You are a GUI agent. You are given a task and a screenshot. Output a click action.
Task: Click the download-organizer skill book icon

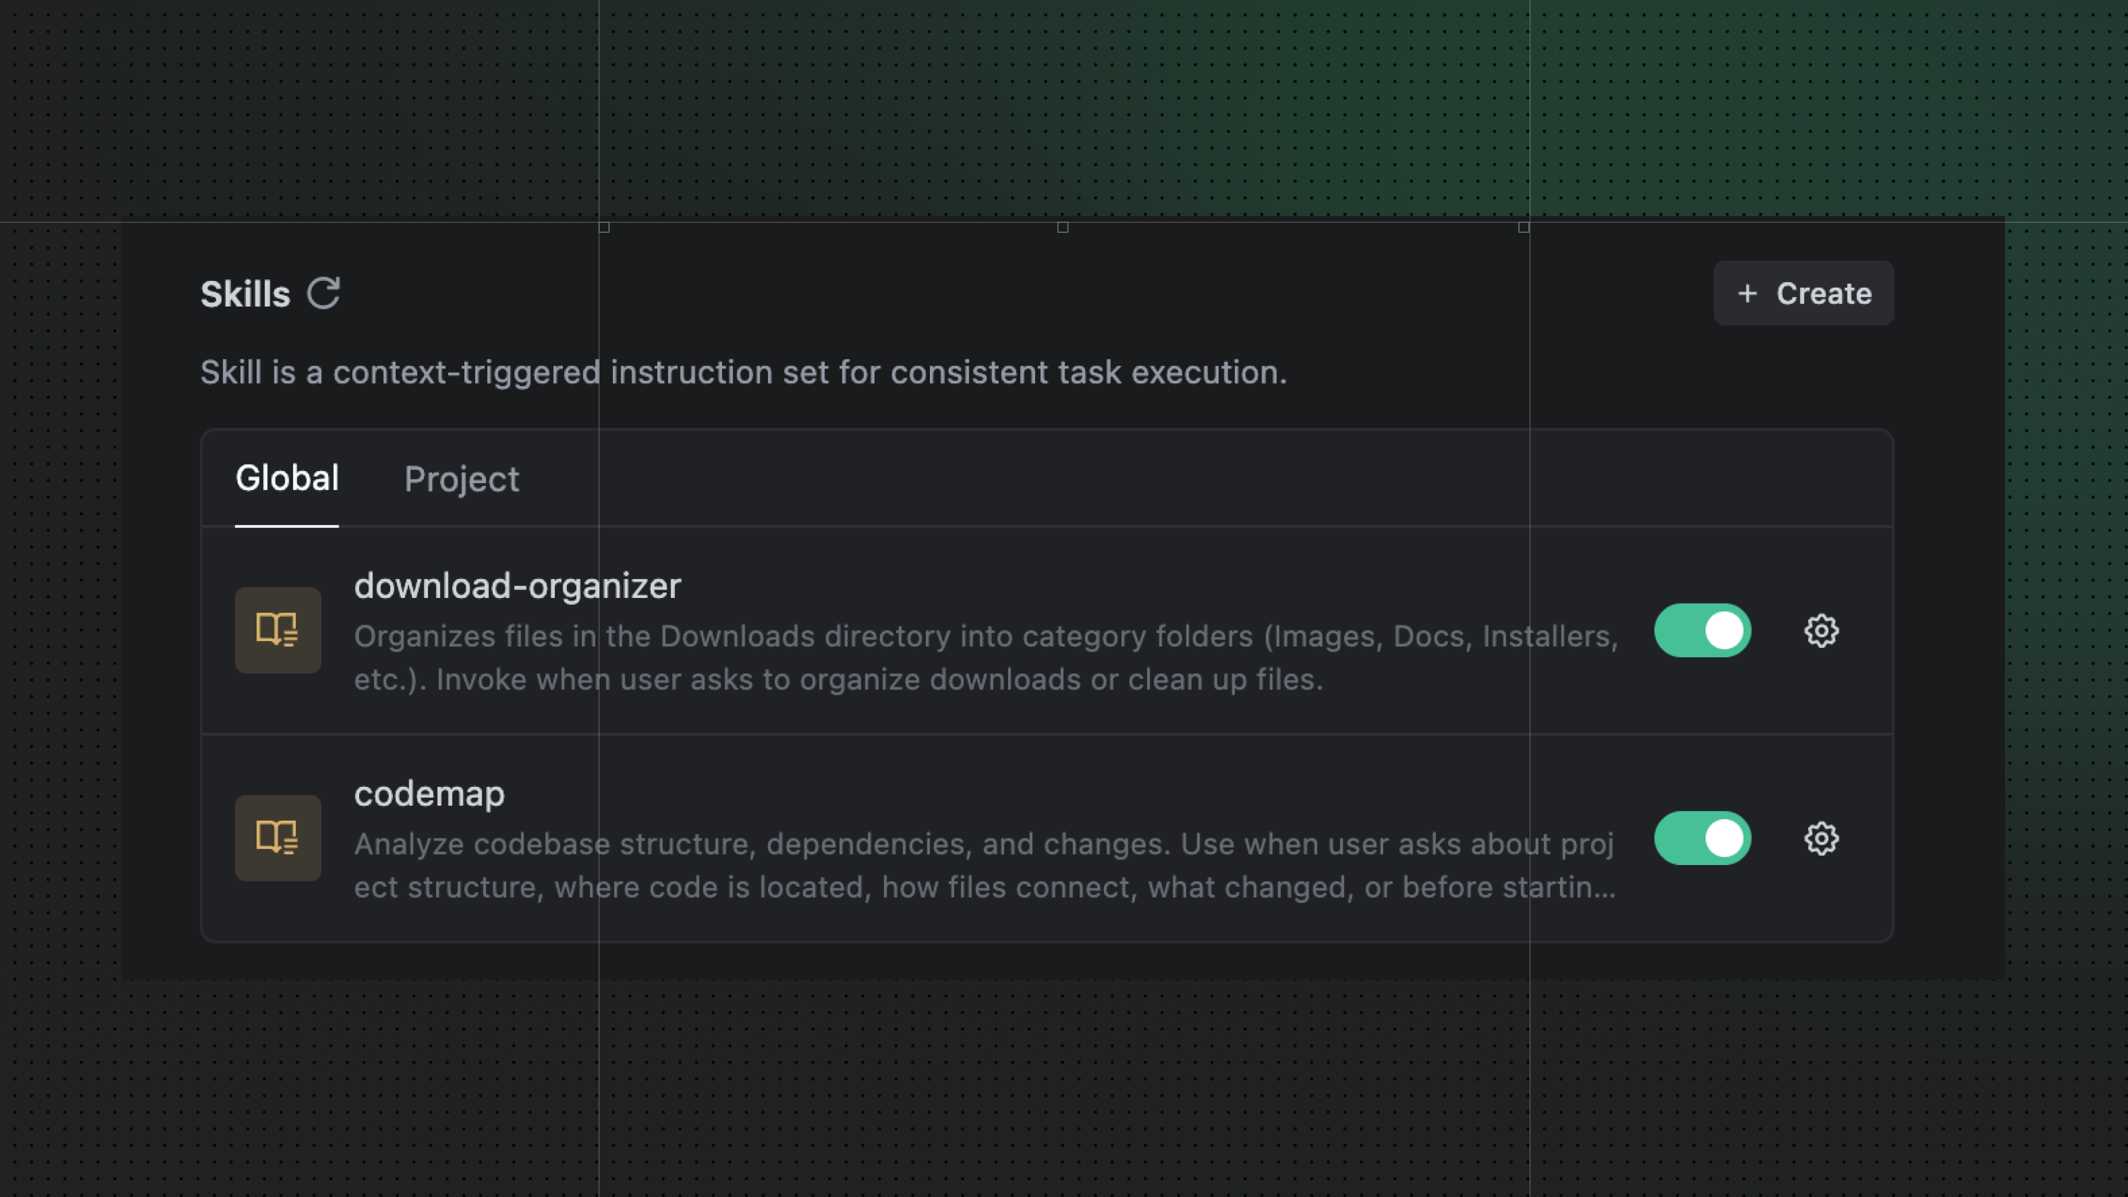[278, 630]
